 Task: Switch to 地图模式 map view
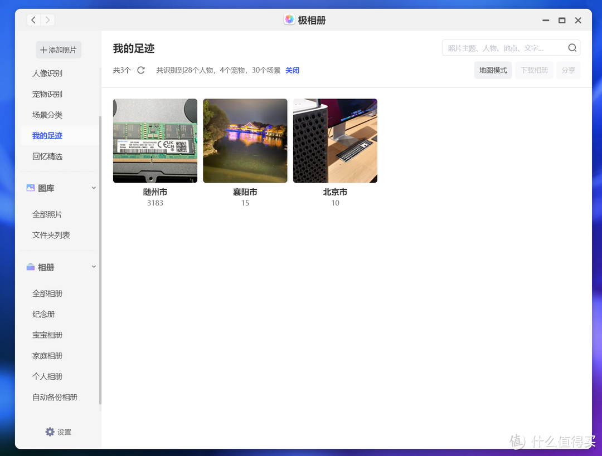(x=493, y=70)
